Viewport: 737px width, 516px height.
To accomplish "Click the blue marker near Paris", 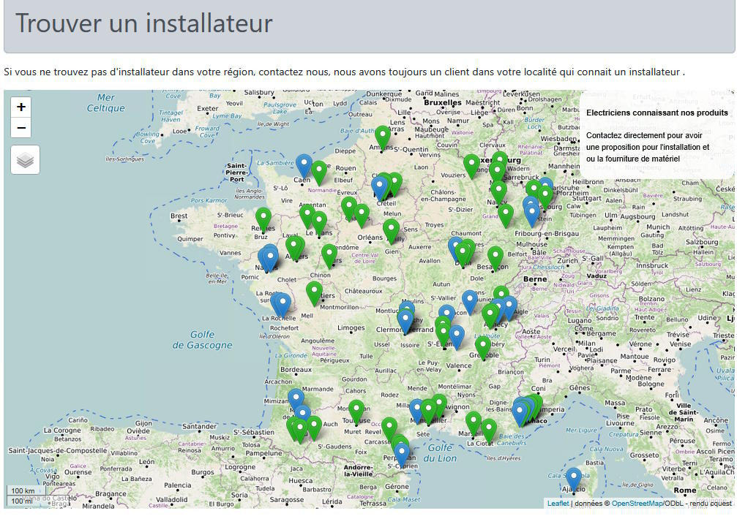I will pyautogui.click(x=379, y=189).
